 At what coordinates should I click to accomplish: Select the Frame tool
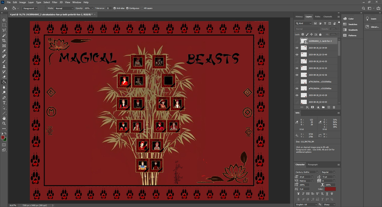[x=4, y=46]
